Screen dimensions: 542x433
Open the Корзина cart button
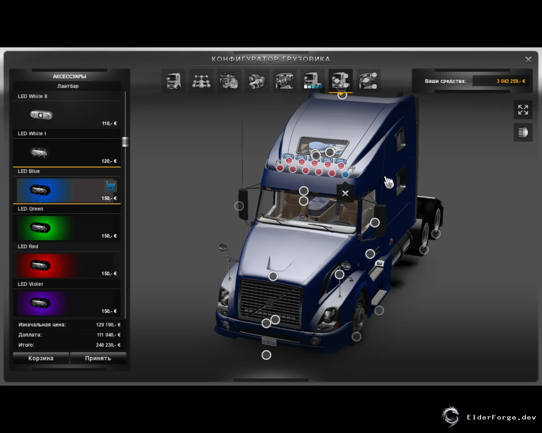(41, 358)
